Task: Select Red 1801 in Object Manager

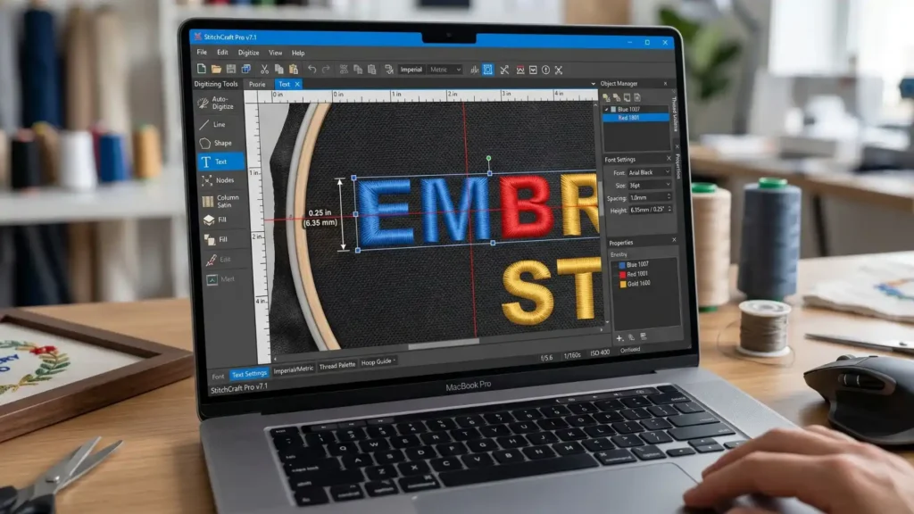Action: click(x=636, y=118)
